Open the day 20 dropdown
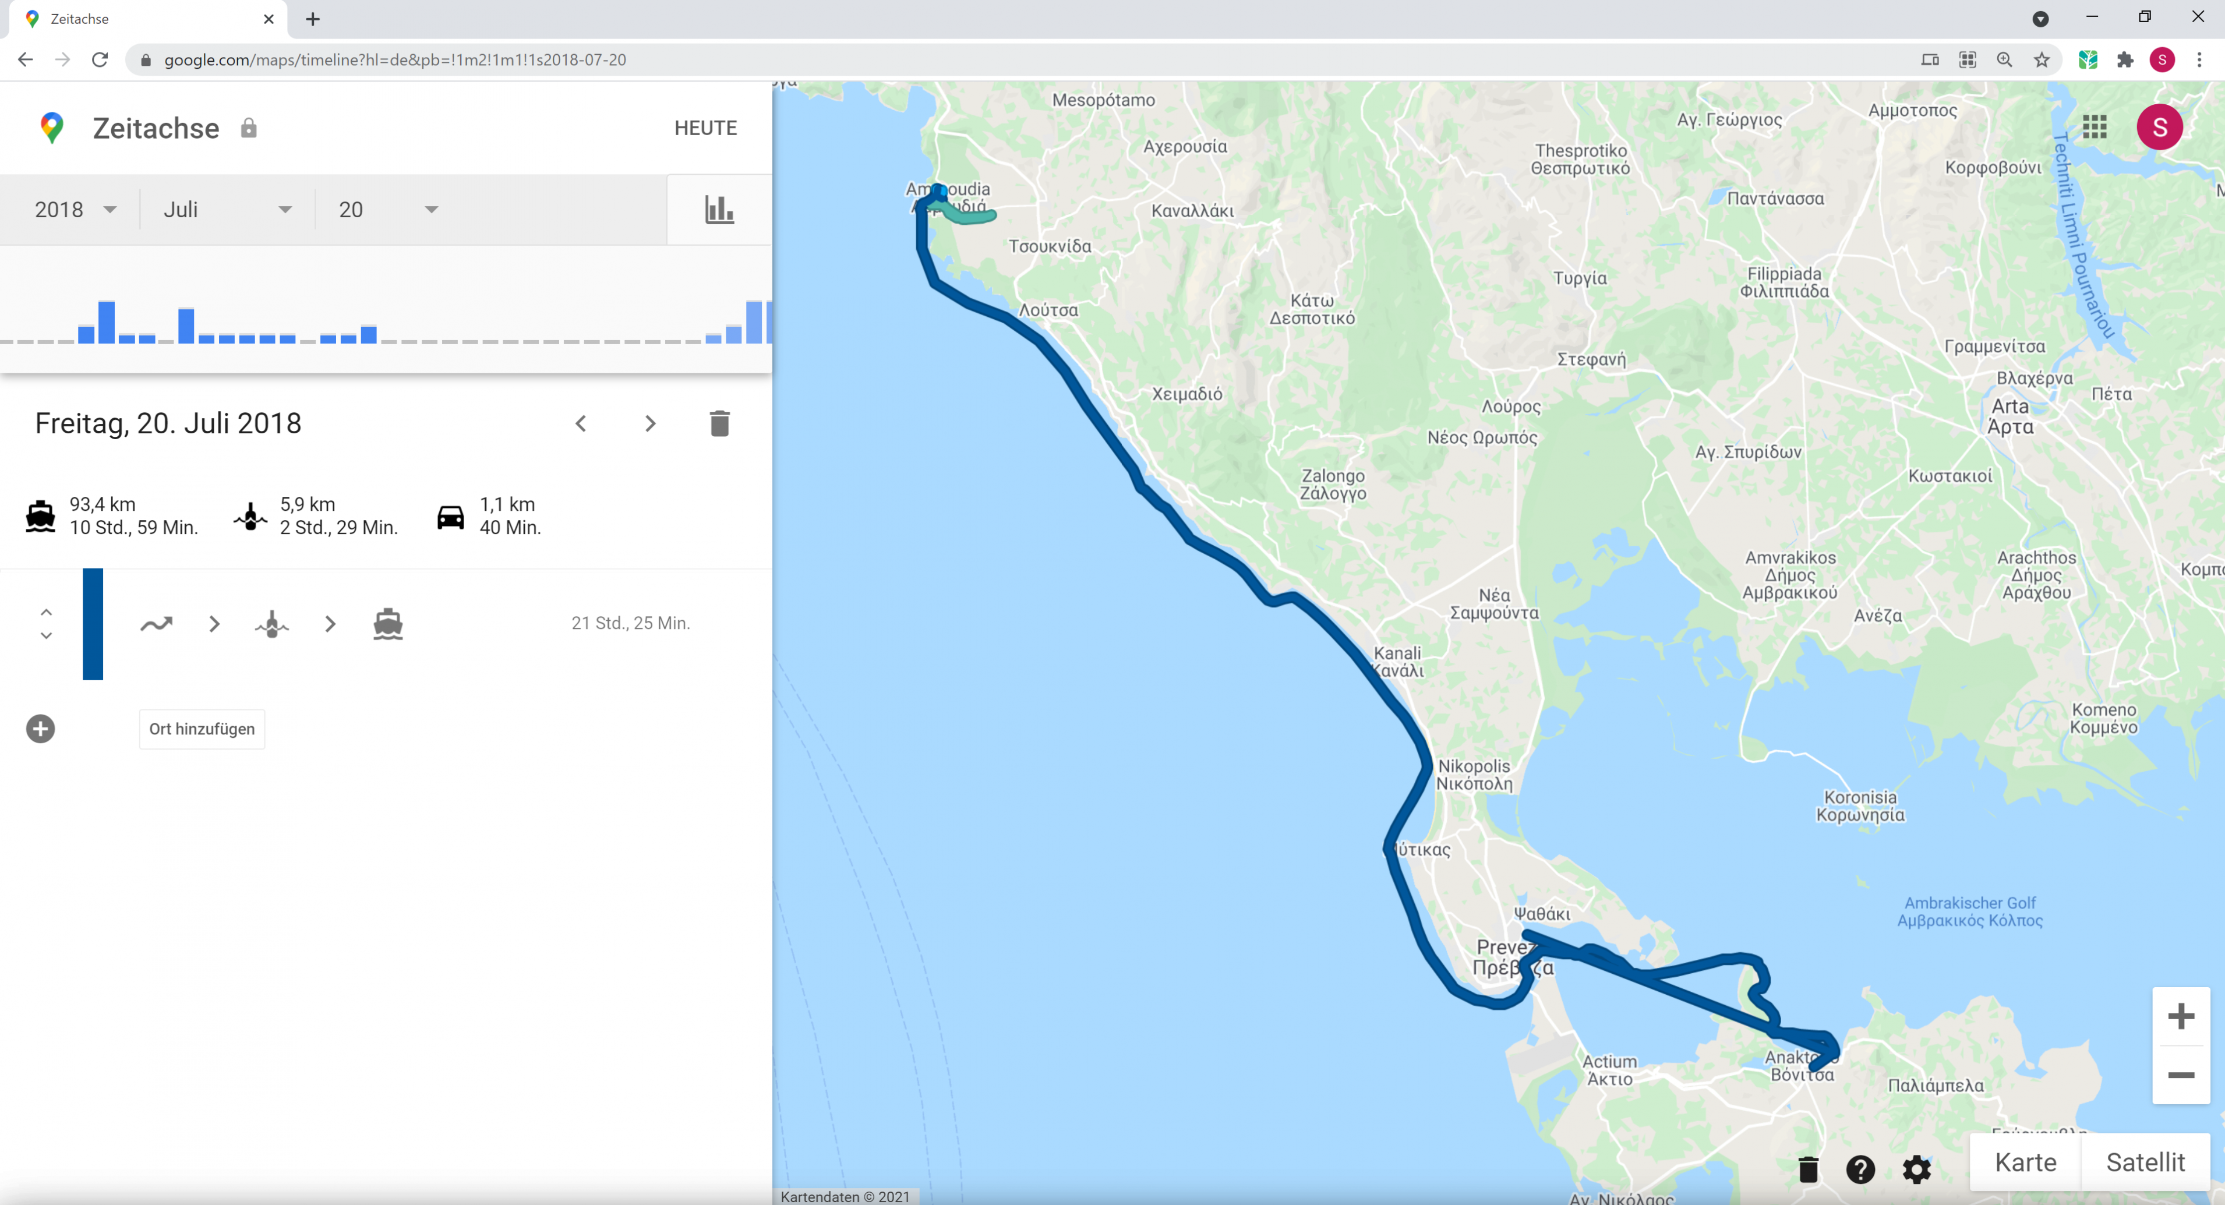This screenshot has width=2225, height=1205. click(388, 210)
